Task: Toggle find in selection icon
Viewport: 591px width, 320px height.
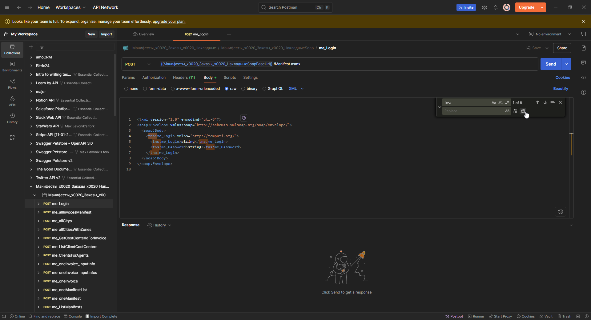Action: coord(553,102)
